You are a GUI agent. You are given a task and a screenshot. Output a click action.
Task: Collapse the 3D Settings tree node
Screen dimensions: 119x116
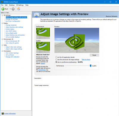(2, 15)
